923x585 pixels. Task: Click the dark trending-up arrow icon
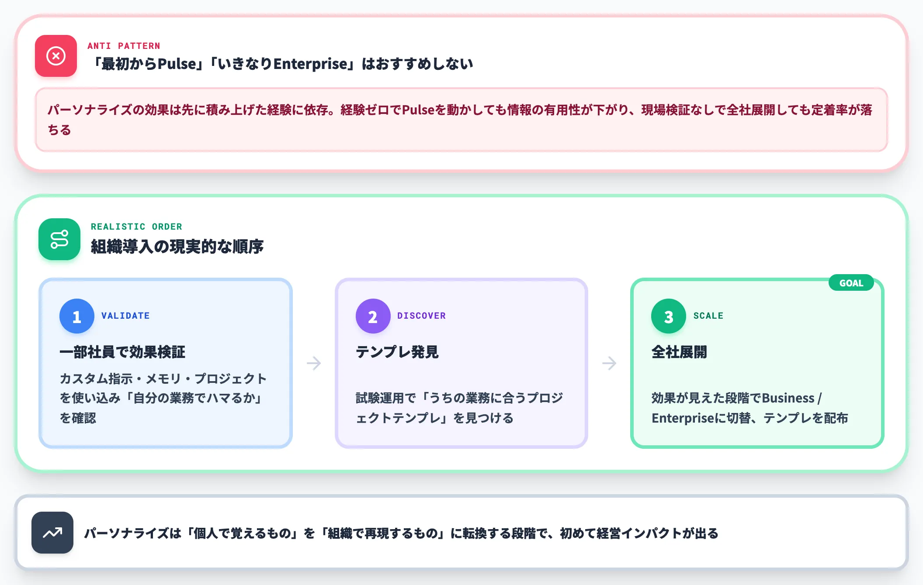[x=52, y=533]
